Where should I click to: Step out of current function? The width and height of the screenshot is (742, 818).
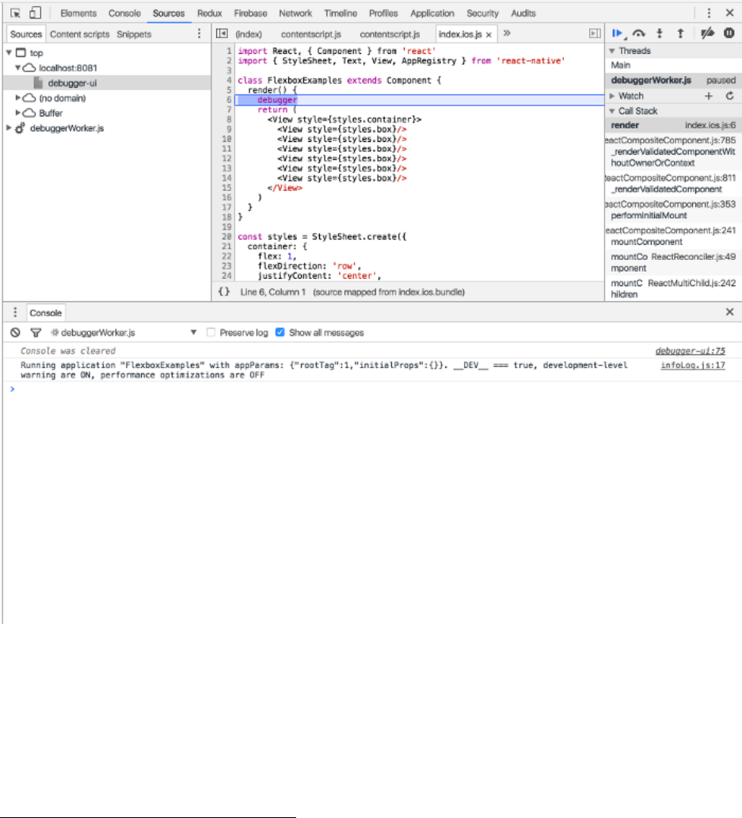point(680,34)
